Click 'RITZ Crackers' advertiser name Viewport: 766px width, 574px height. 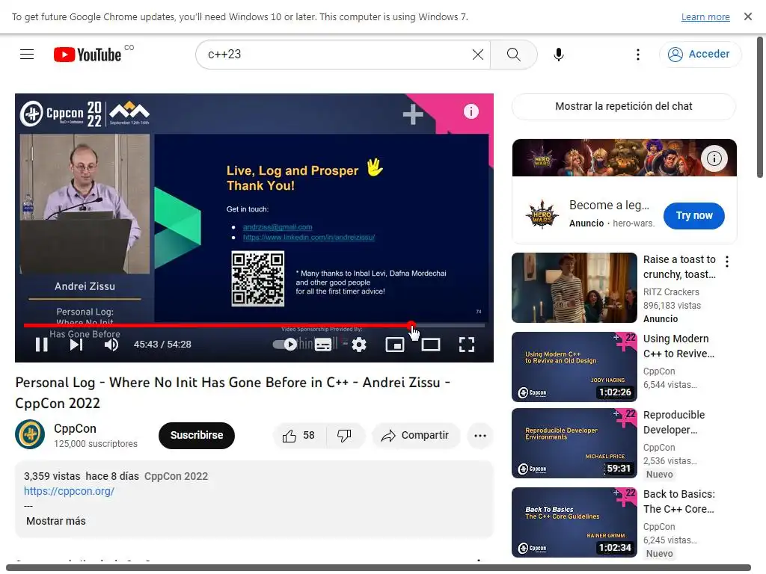(x=671, y=292)
